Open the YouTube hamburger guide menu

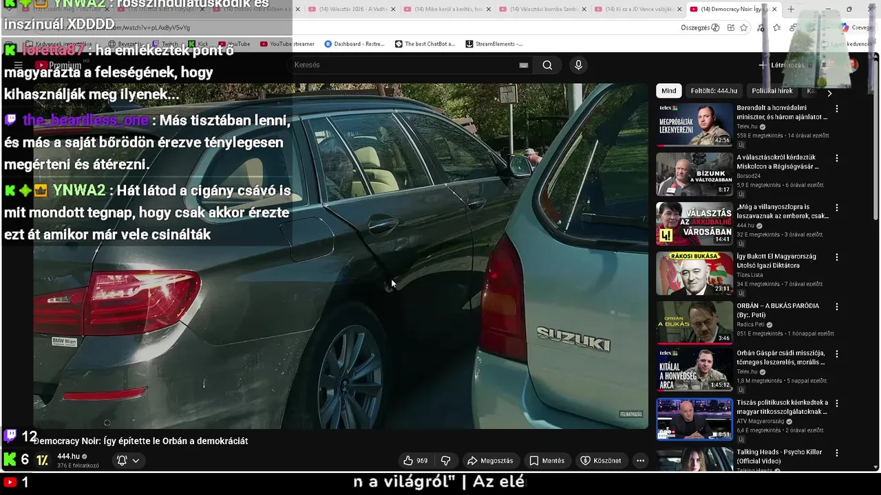pos(19,65)
